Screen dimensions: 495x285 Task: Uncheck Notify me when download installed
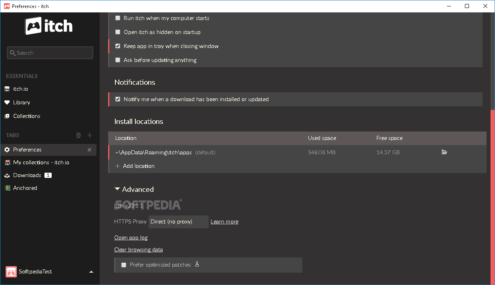coord(118,99)
